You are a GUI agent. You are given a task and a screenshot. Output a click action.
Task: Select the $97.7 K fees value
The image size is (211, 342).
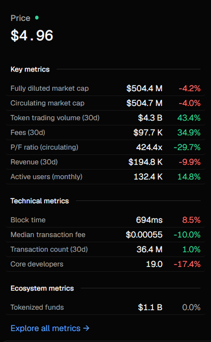coord(148,132)
